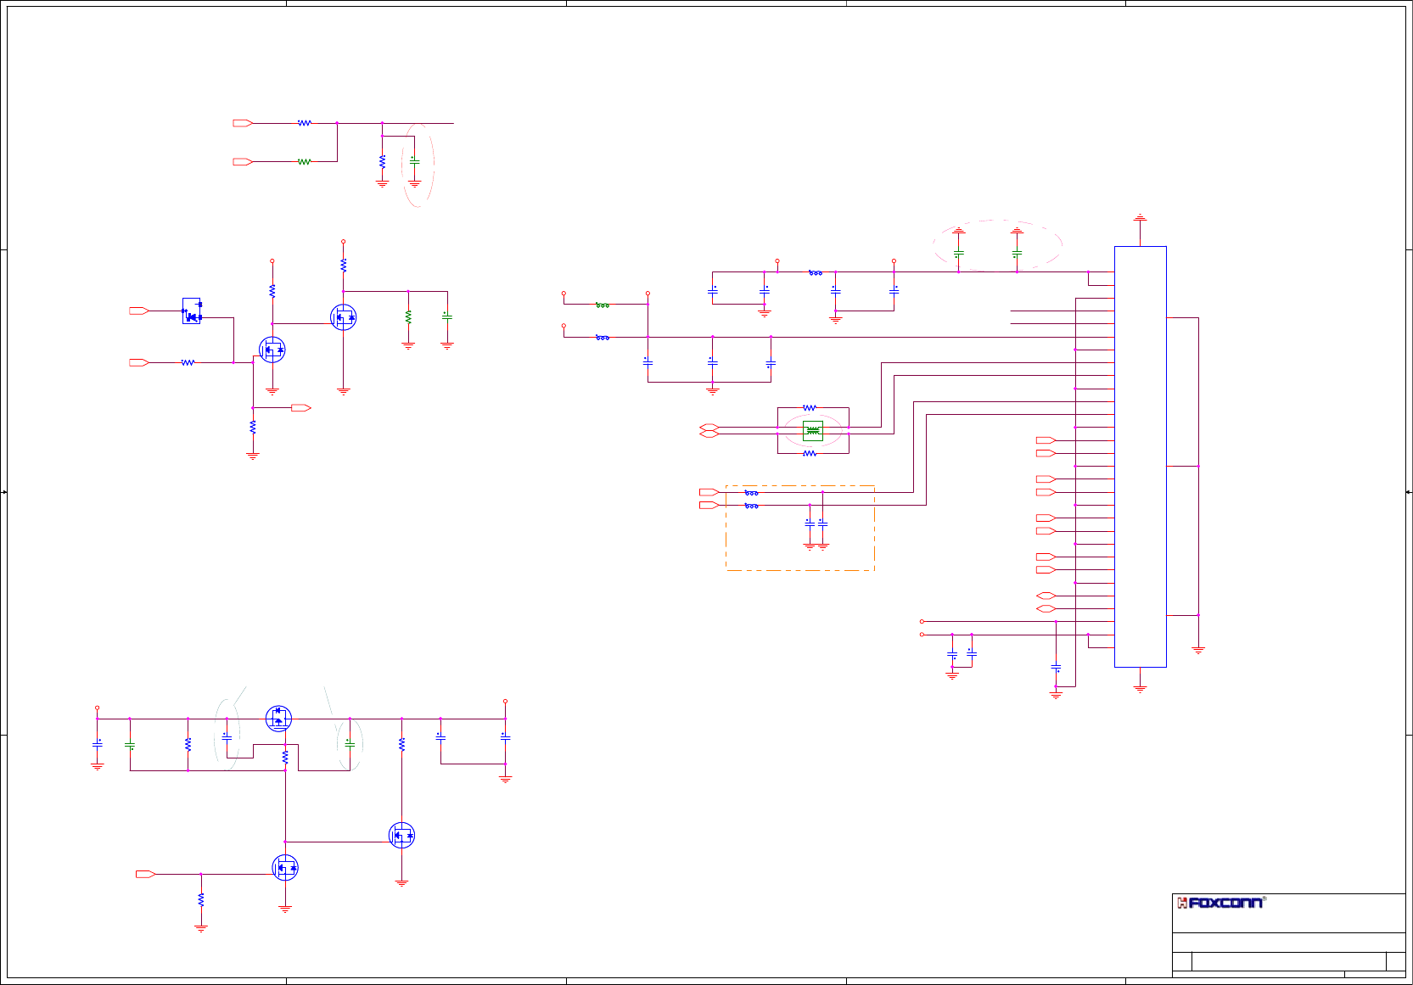Select the power pin atop the tallest middle-left resistor

click(343, 242)
